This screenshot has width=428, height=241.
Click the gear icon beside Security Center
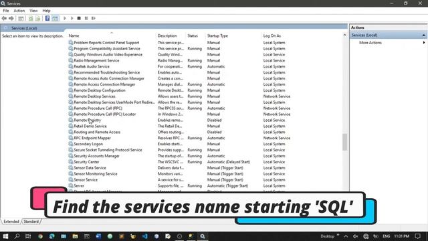coord(71,162)
